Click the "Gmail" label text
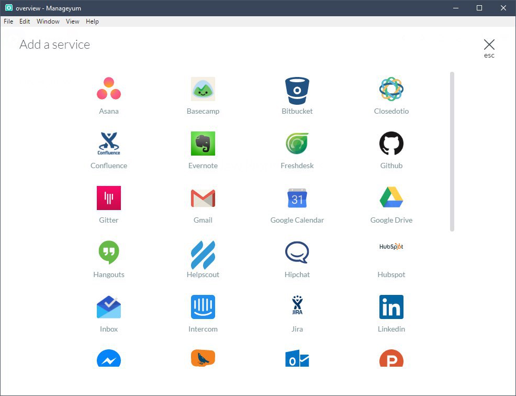516x396 pixels. click(x=203, y=220)
